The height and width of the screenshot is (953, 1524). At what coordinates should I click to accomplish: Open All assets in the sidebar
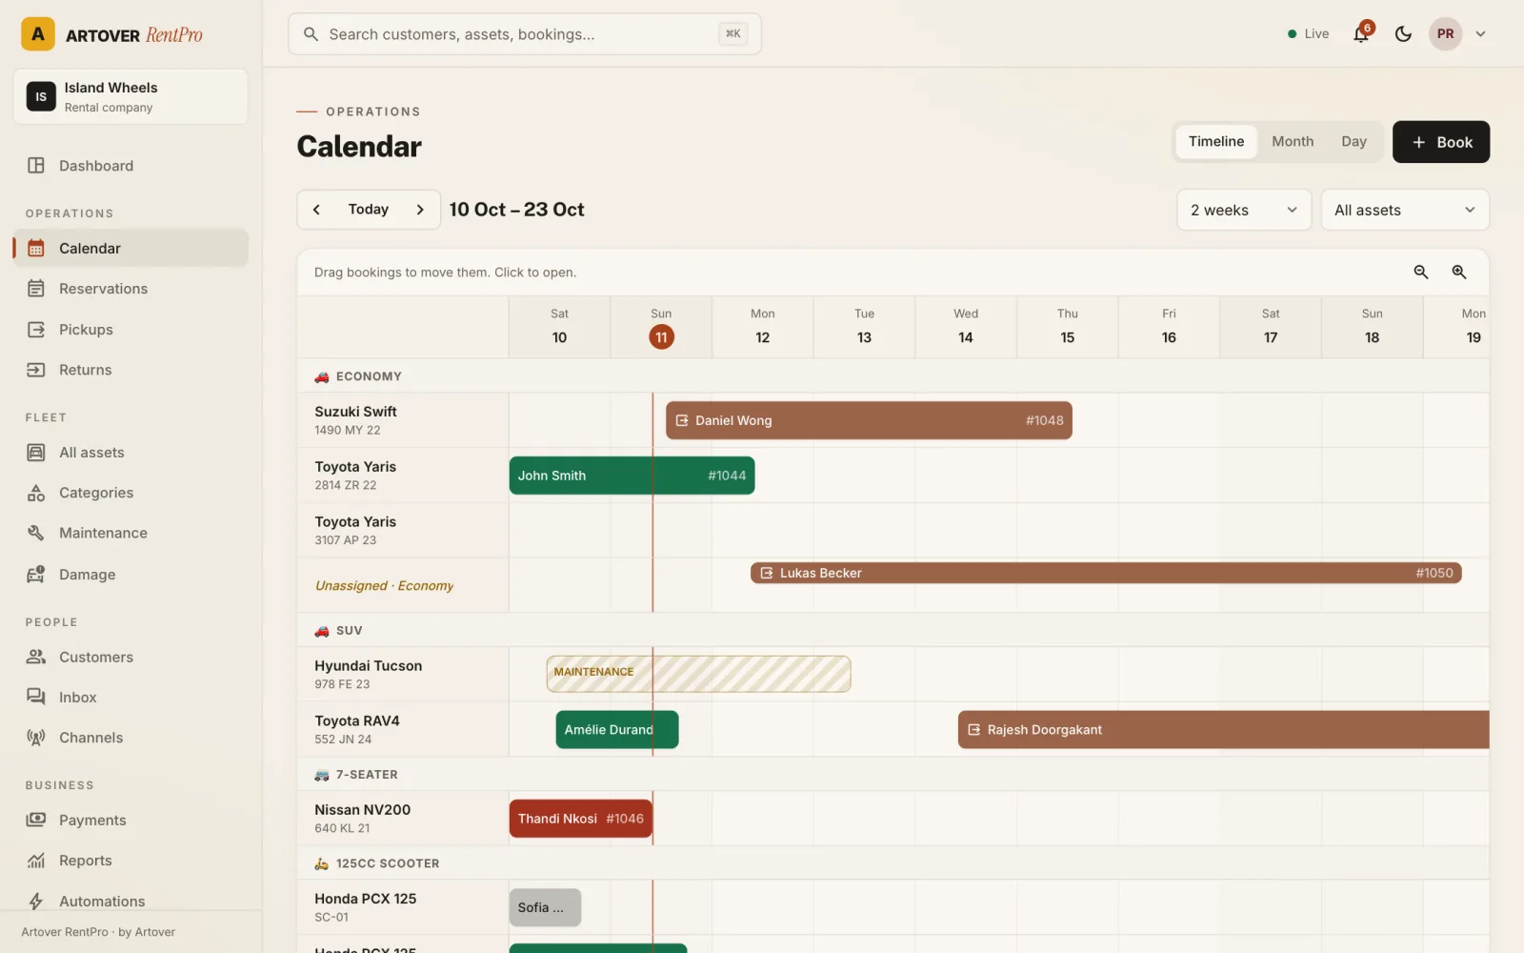[130, 453]
